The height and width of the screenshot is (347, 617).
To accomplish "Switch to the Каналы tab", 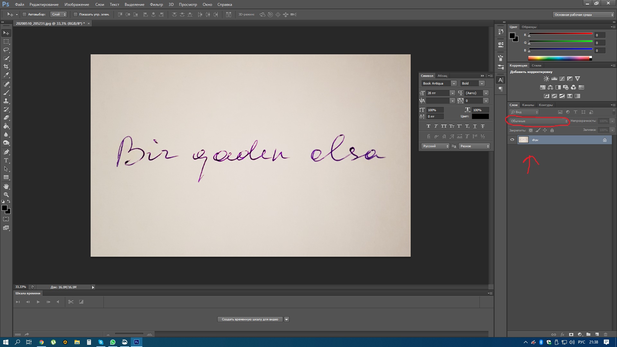I will 528,105.
